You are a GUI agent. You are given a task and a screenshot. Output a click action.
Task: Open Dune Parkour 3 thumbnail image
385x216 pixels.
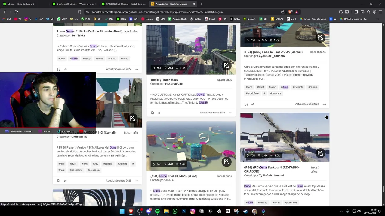click(285, 137)
